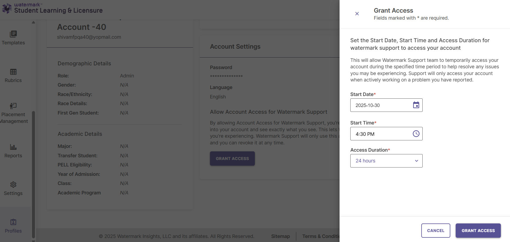Click the Year of Admission label
The width and height of the screenshot is (510, 242).
[x=79, y=174]
